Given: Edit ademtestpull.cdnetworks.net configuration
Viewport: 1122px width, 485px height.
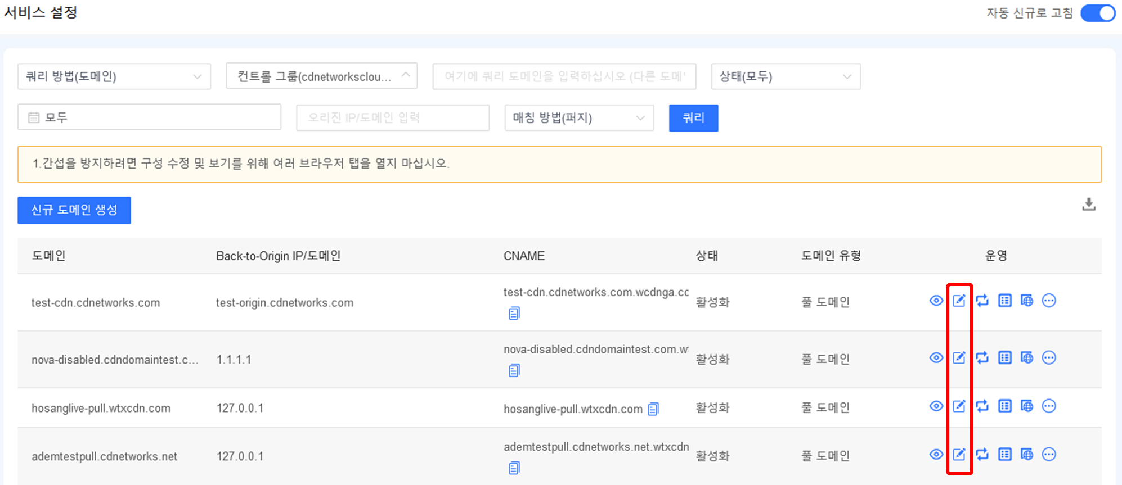Looking at the screenshot, I should pyautogui.click(x=959, y=454).
